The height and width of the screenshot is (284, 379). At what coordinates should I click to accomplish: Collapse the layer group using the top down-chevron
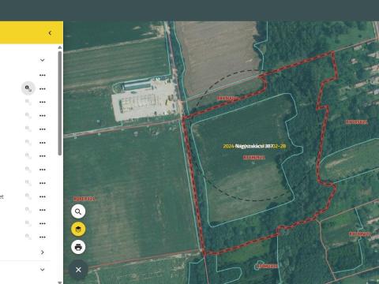click(42, 60)
